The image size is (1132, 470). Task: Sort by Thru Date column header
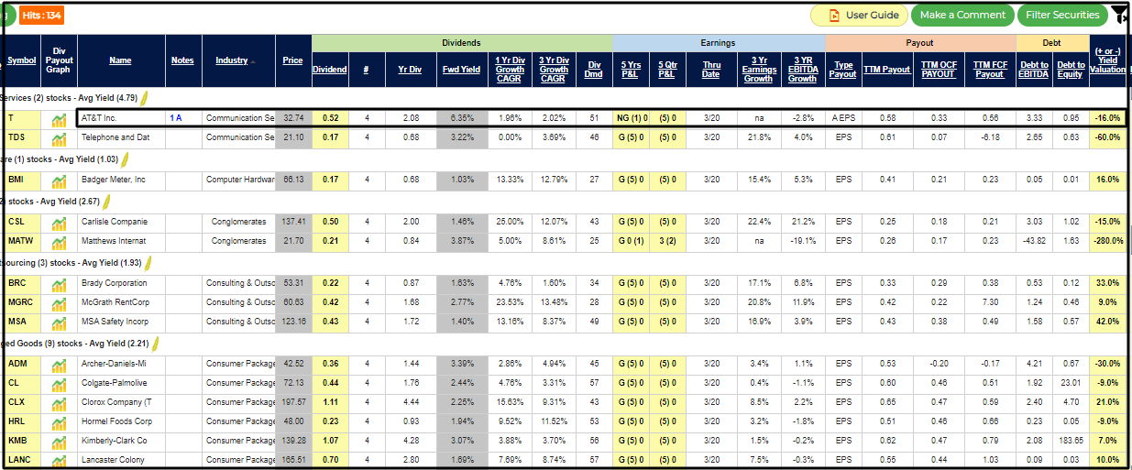click(x=711, y=70)
